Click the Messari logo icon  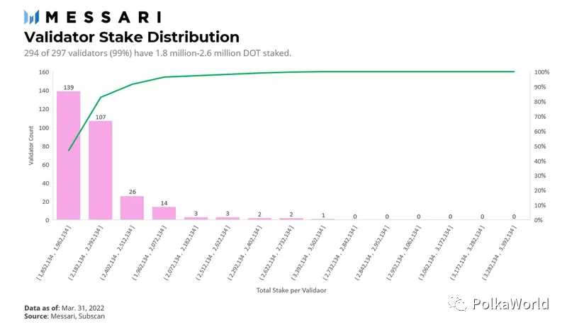click(x=31, y=17)
